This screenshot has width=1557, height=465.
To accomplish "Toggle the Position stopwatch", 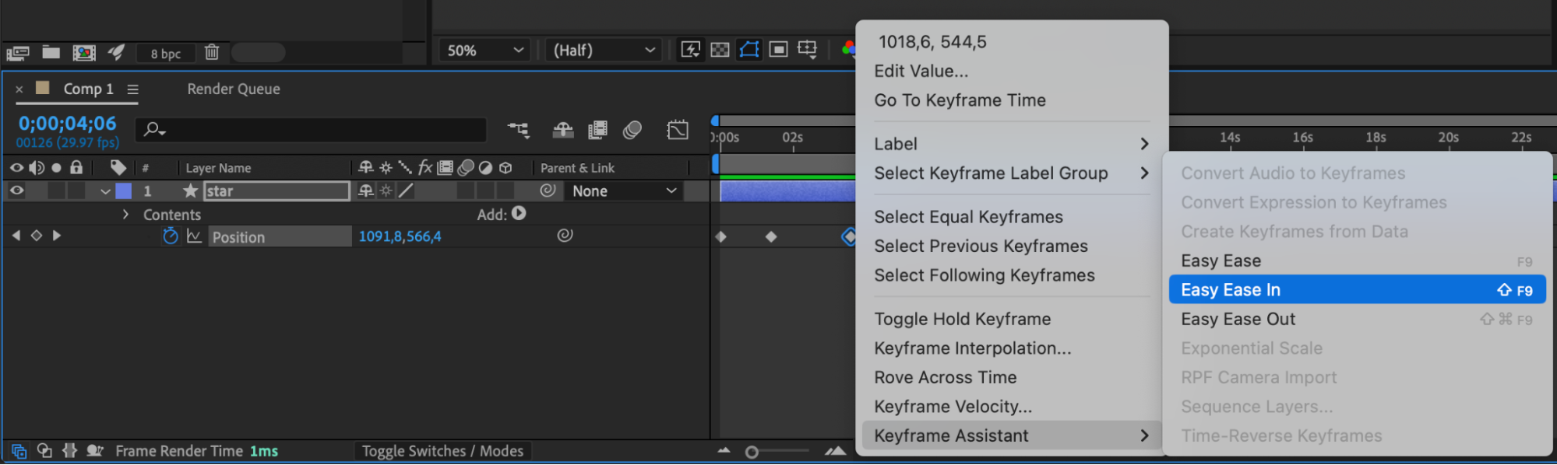I will [171, 236].
